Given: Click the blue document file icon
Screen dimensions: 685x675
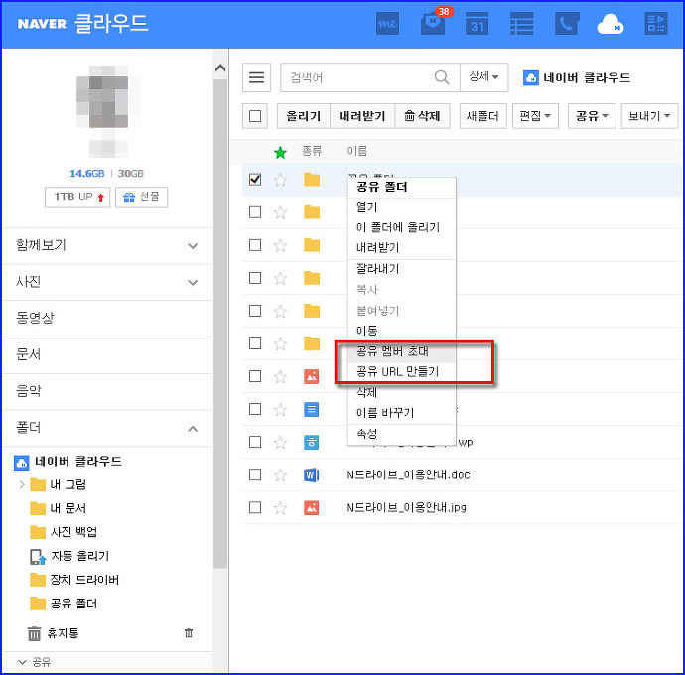Looking at the screenshot, I should click(x=311, y=409).
